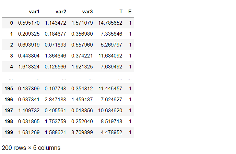This screenshot has width=236, height=154.
Task: Click row index 199 label
Action: pyautogui.click(x=9, y=132)
